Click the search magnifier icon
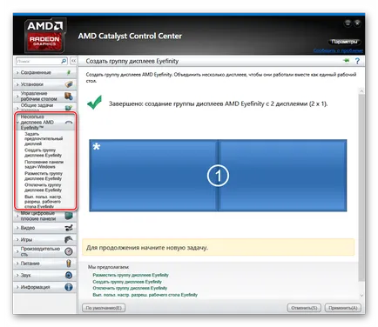378x327 pixels. point(64,61)
